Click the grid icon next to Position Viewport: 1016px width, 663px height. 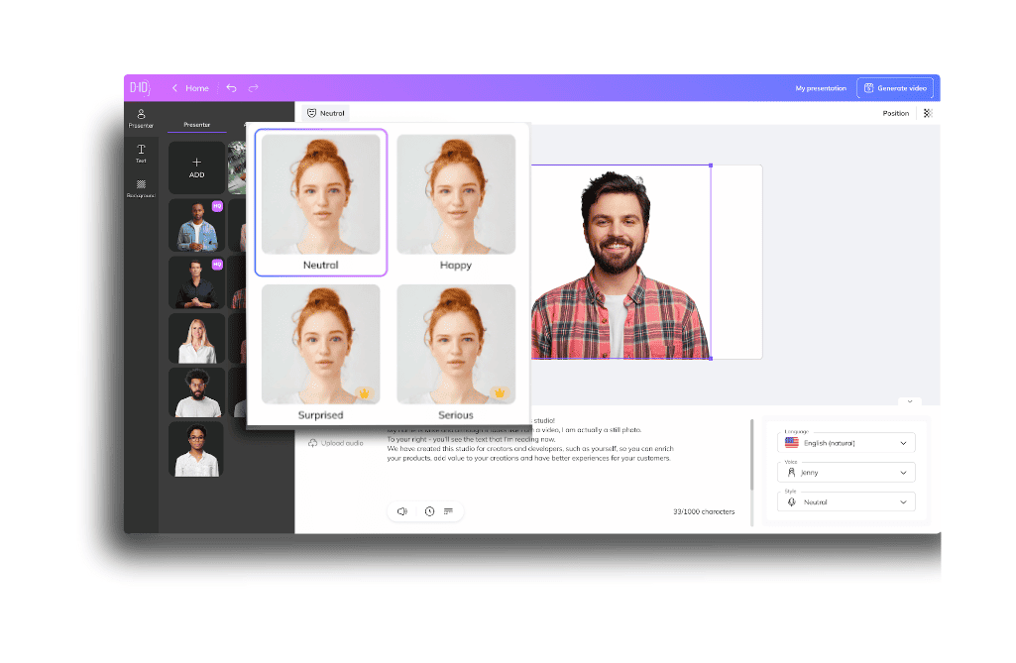[x=928, y=113]
